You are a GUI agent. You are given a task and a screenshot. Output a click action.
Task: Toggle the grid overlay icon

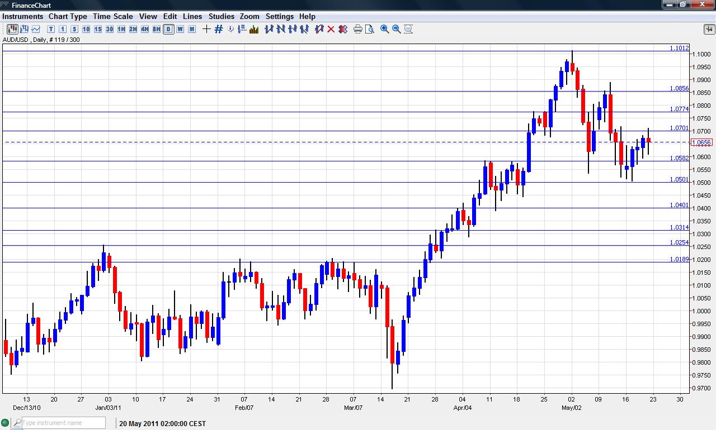point(218,28)
